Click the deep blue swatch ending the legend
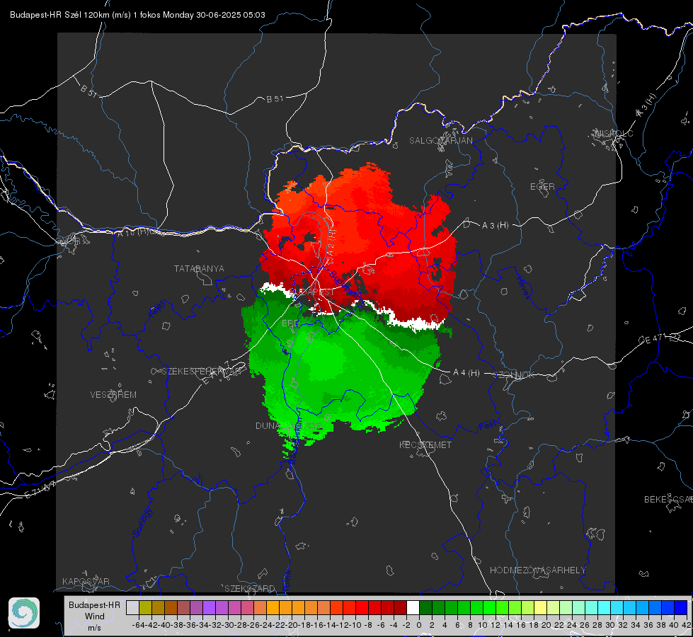This screenshot has height=637, width=693. [x=681, y=607]
